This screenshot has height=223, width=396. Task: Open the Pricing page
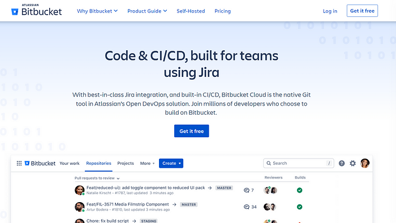click(x=222, y=11)
